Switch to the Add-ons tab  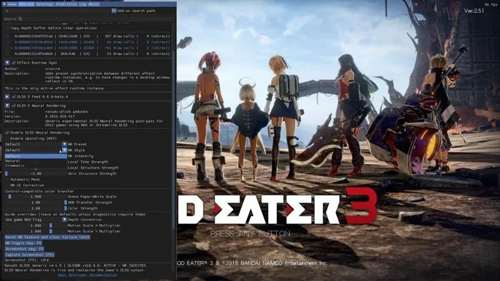point(26,4)
